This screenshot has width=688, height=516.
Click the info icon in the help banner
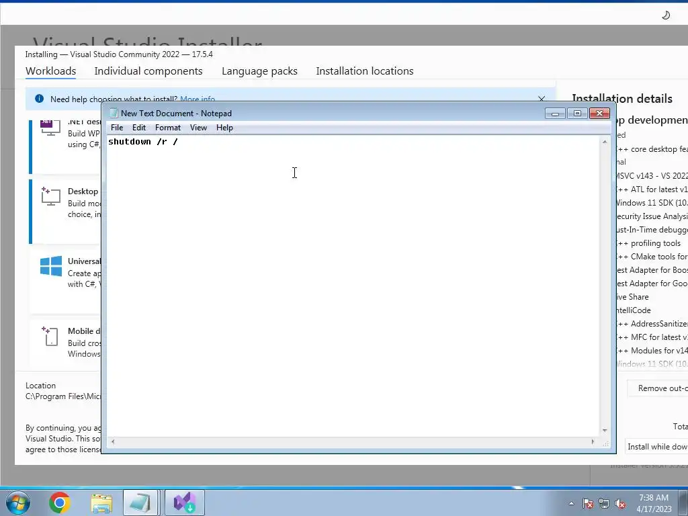(39, 99)
